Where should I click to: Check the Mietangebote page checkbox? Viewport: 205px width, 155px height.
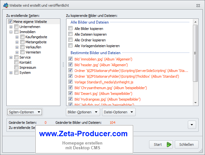[x=22, y=42]
